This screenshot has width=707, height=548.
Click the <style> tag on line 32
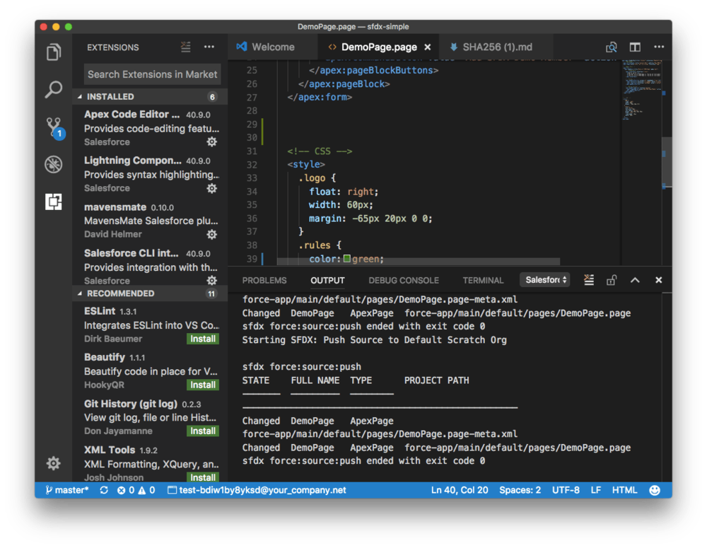pos(306,165)
